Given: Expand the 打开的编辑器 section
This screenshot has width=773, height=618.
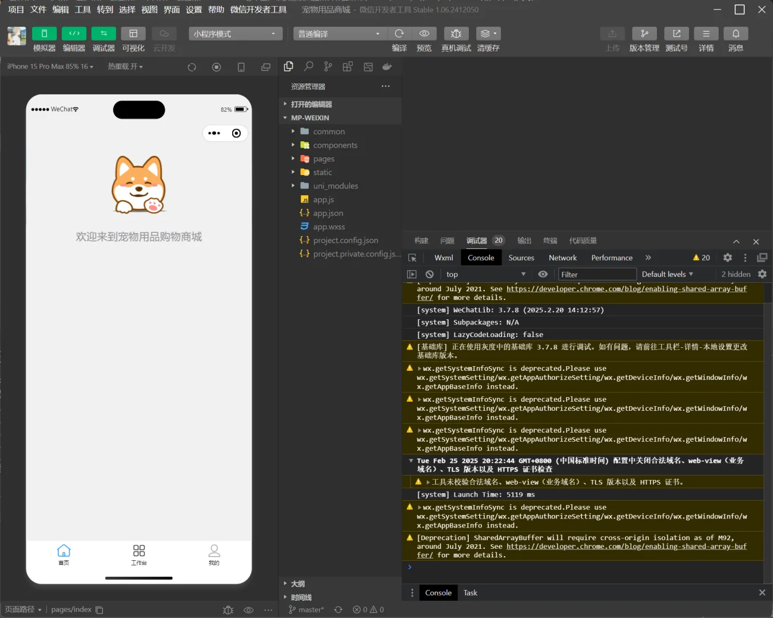Looking at the screenshot, I should 340,104.
